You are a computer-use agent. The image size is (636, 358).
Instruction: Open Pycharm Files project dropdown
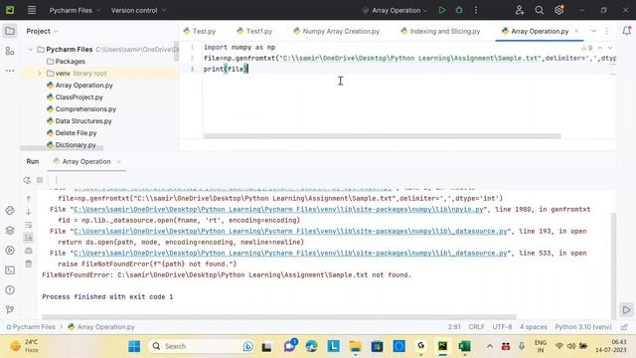pyautogui.click(x=75, y=10)
